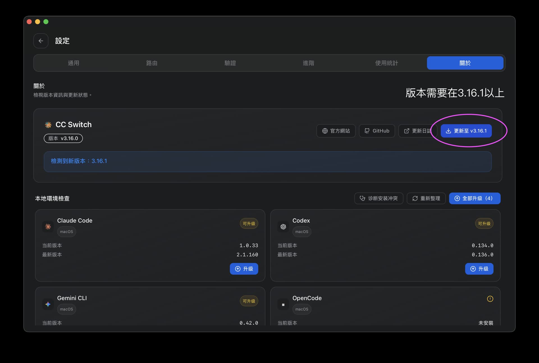Viewport: 539px width, 363px height.
Task: Open the 通用 settings tab
Action: coord(74,63)
